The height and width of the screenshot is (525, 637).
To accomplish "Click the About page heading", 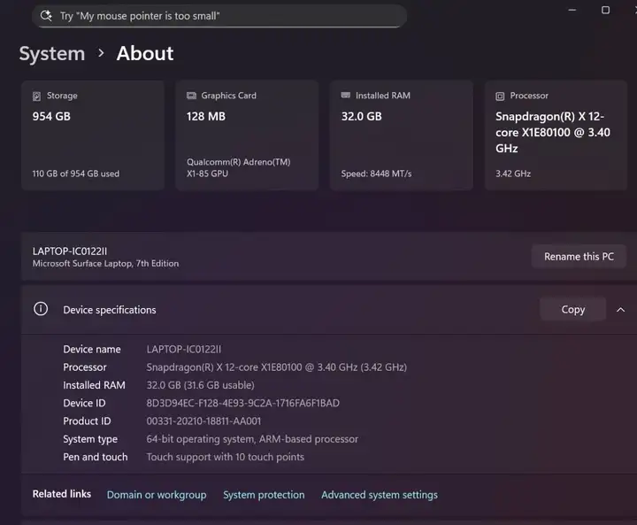I will click(145, 54).
